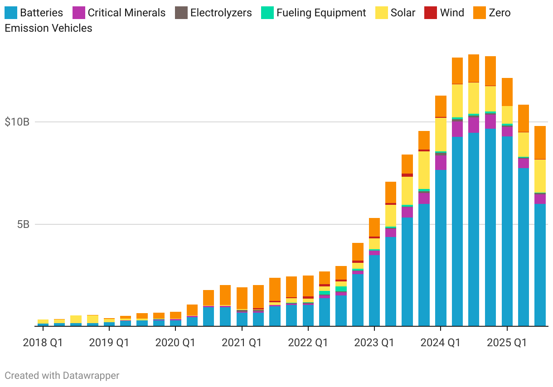Click the orange Zero Emission Vehicles swatch

click(480, 13)
